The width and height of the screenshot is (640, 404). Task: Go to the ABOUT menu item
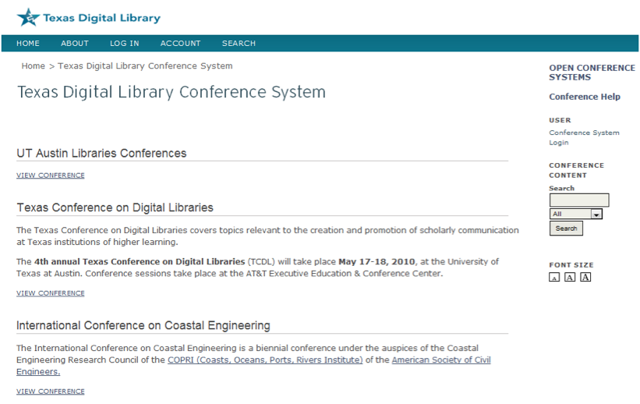(x=75, y=44)
